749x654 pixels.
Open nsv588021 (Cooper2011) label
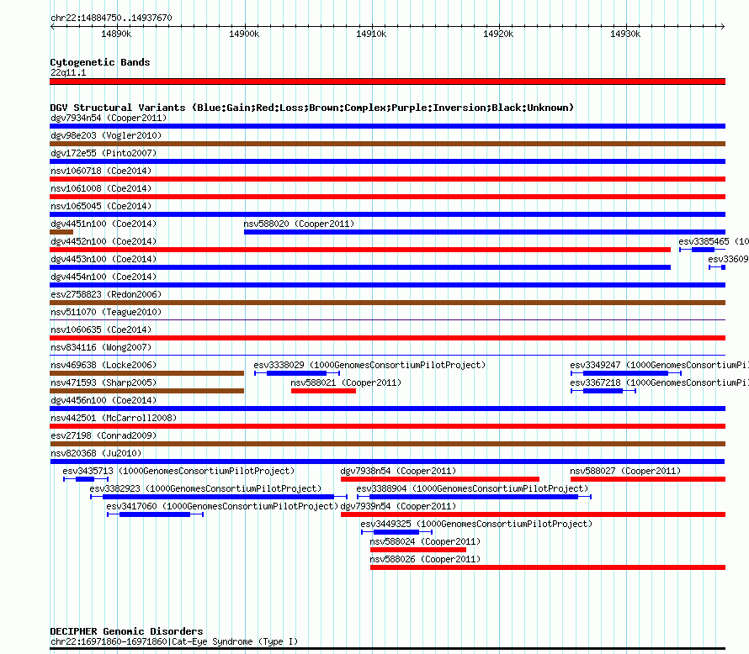346,382
